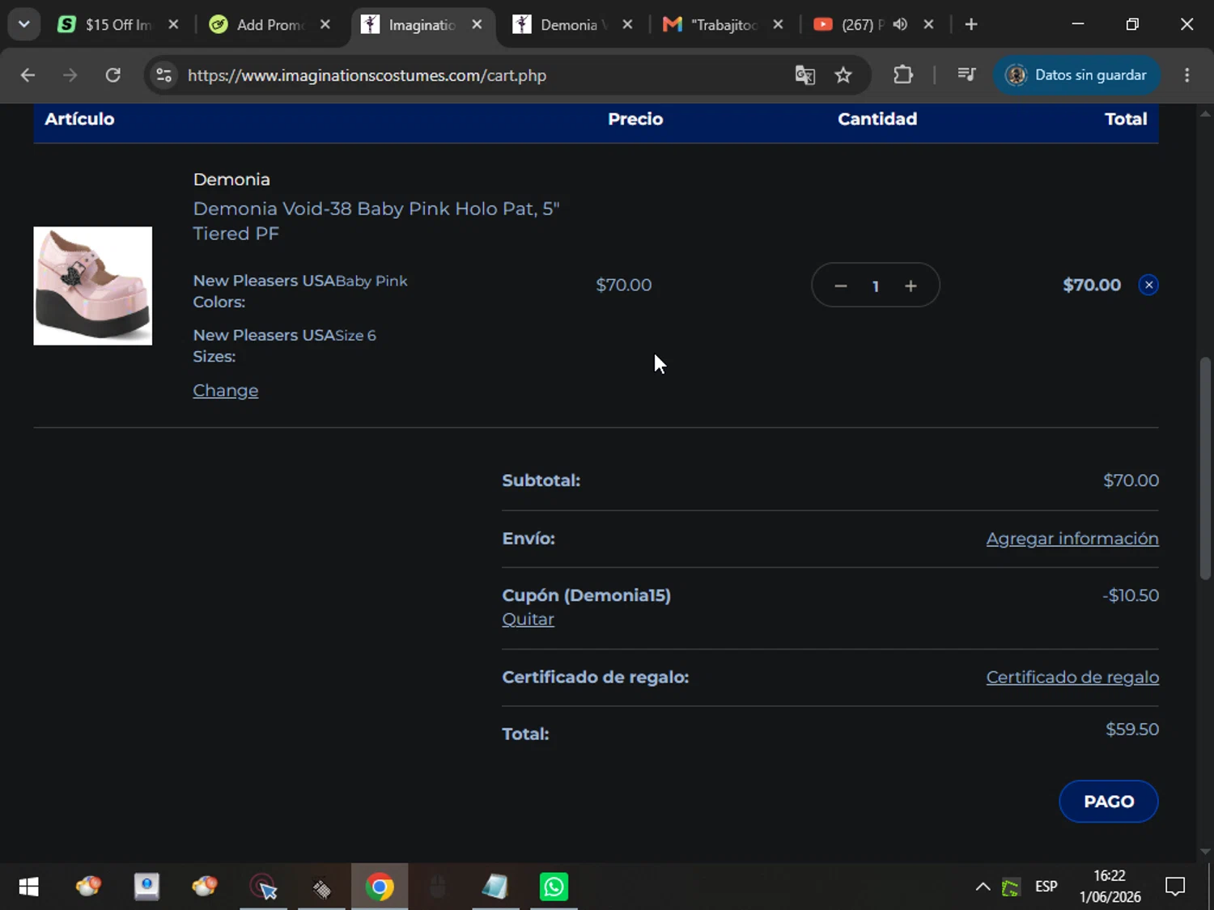Switch ESP input language indicator

point(1046,887)
